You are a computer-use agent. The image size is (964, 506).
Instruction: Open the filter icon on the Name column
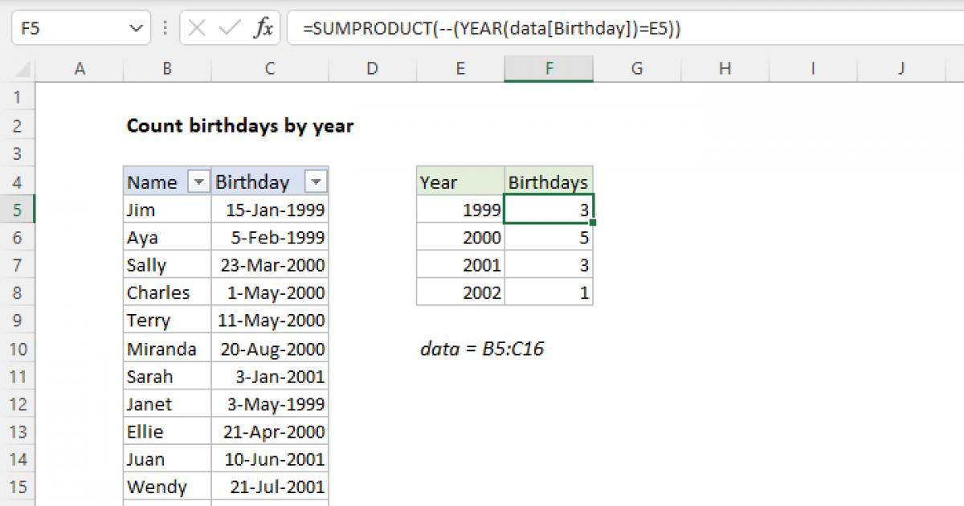198,182
